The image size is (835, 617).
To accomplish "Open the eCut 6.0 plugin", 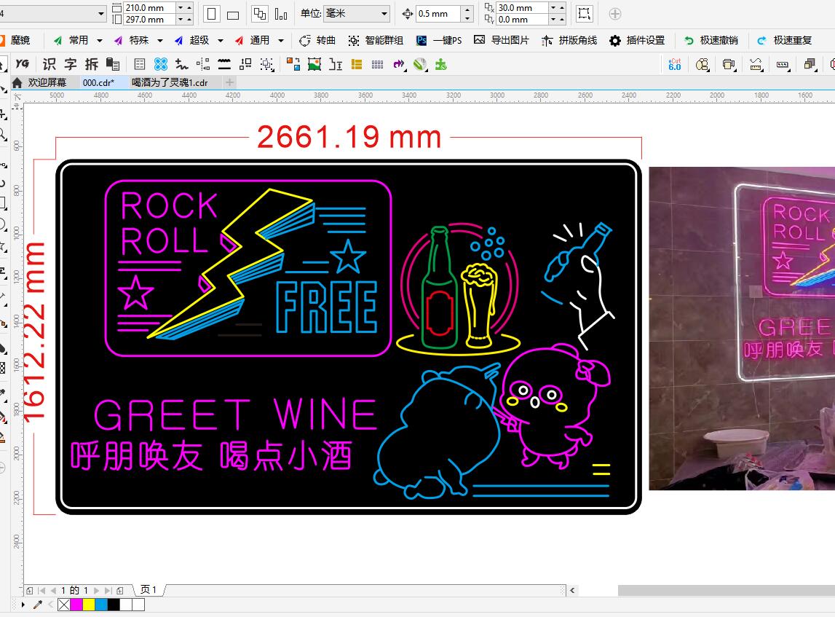I will (675, 65).
